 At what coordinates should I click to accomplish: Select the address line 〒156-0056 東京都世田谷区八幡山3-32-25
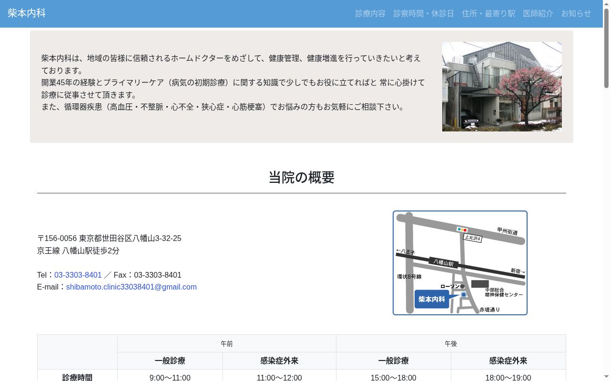click(x=109, y=238)
